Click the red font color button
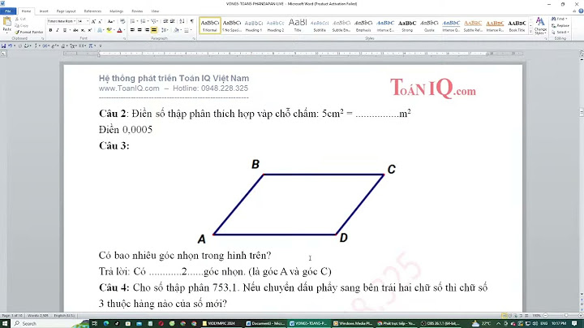This screenshot has height=328, width=584. coord(119,30)
